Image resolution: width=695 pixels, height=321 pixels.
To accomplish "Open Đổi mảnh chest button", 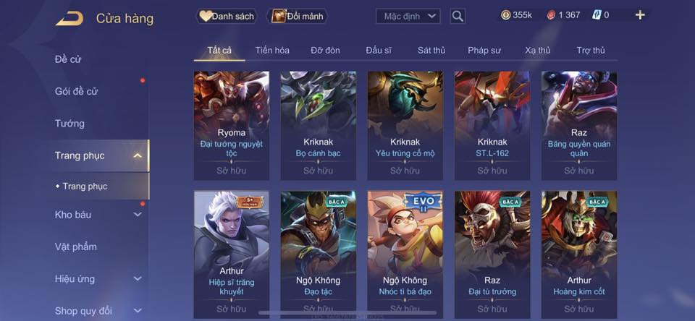I will click(297, 17).
